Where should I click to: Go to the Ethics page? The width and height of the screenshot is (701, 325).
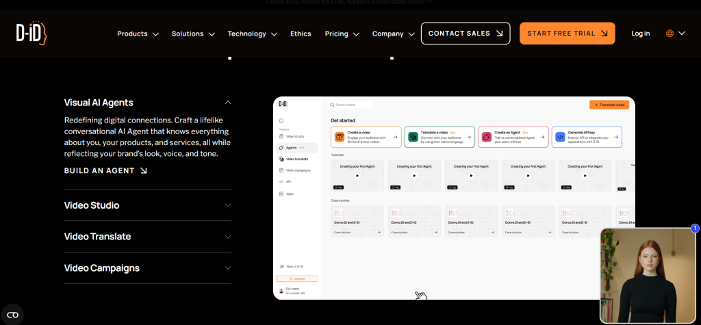pyautogui.click(x=301, y=34)
